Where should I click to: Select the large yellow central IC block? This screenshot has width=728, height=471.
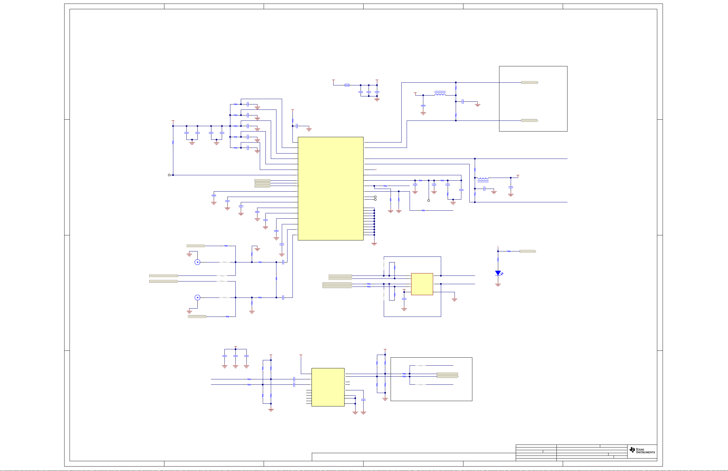click(330, 188)
